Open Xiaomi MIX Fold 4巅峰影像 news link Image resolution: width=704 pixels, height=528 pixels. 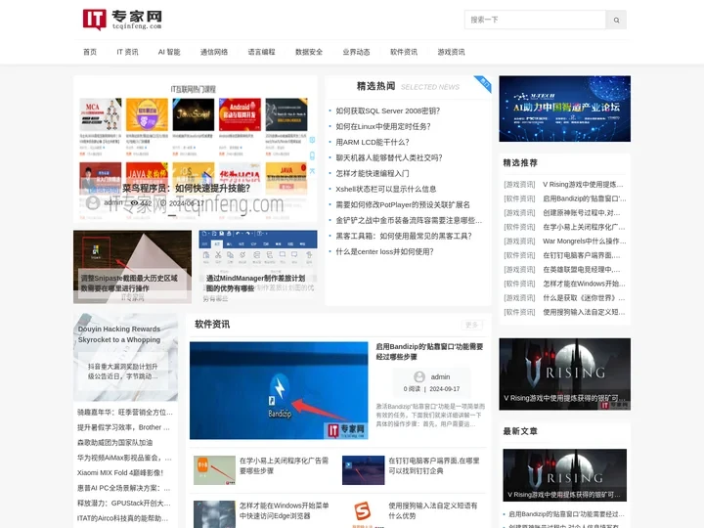(120, 473)
